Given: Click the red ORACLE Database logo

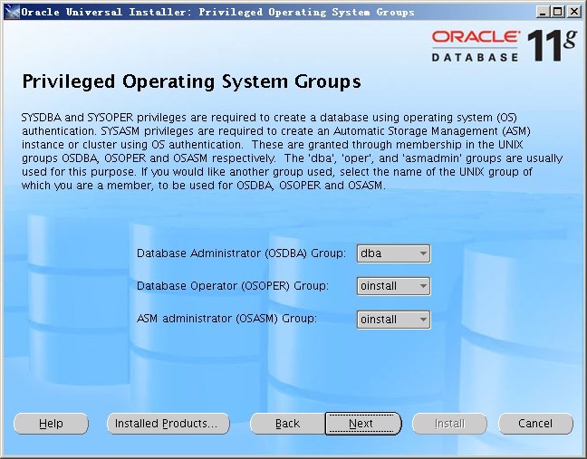Looking at the screenshot, I should point(476,44).
